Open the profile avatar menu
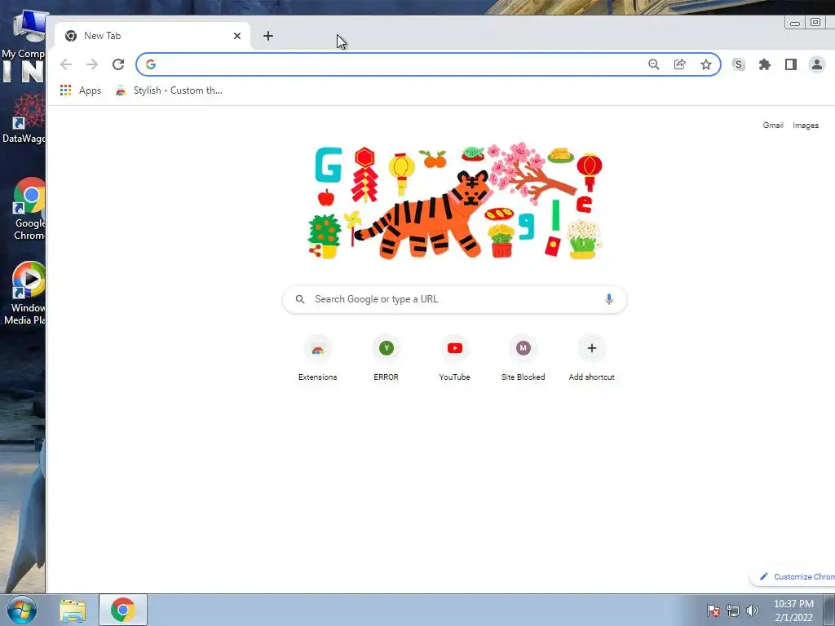 pyautogui.click(x=816, y=64)
